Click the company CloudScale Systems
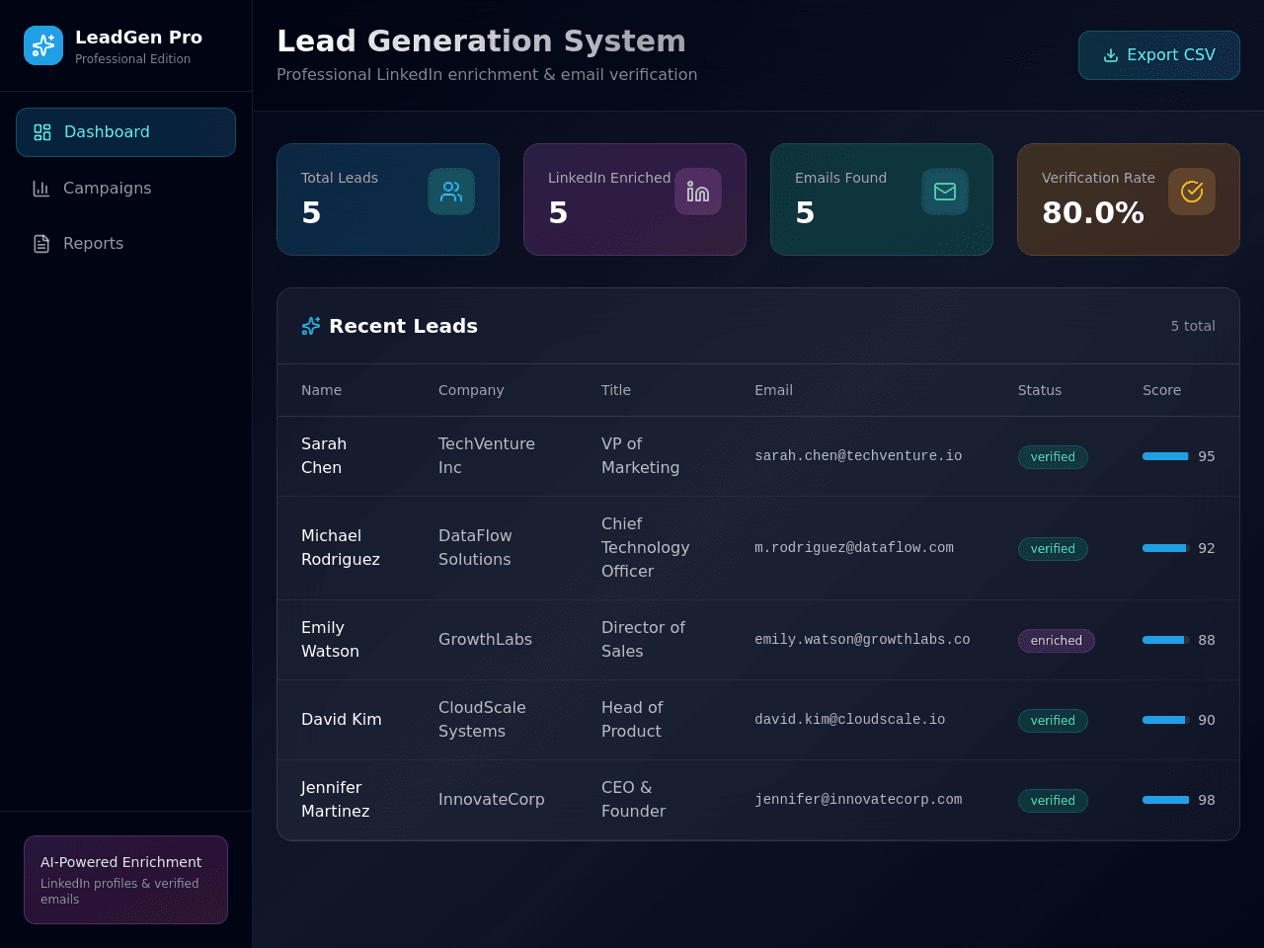The width and height of the screenshot is (1264, 948). pyautogui.click(x=482, y=720)
